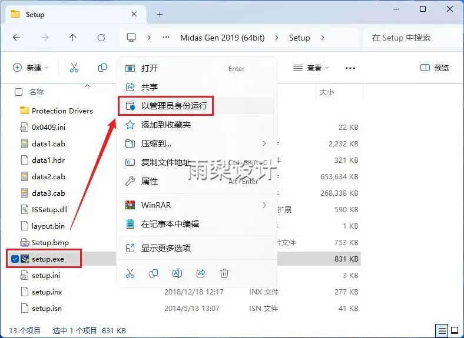Choose 复制文件地址 menu entry

pos(197,162)
